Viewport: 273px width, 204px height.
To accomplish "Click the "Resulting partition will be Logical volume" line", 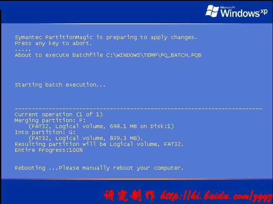I will (x=99, y=144).
